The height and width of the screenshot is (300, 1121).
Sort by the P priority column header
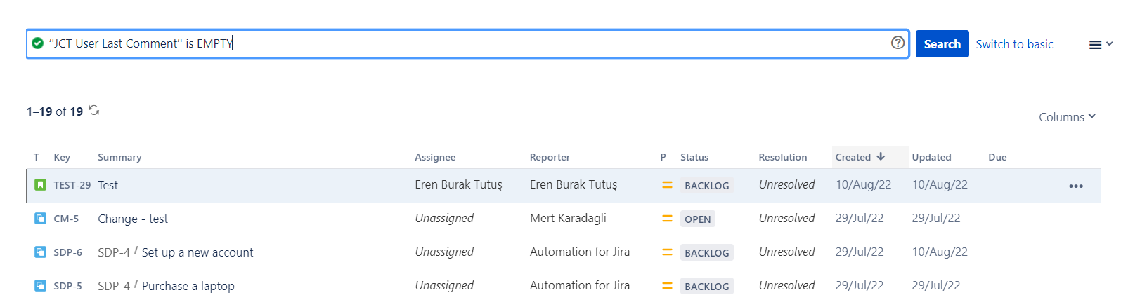(x=663, y=157)
